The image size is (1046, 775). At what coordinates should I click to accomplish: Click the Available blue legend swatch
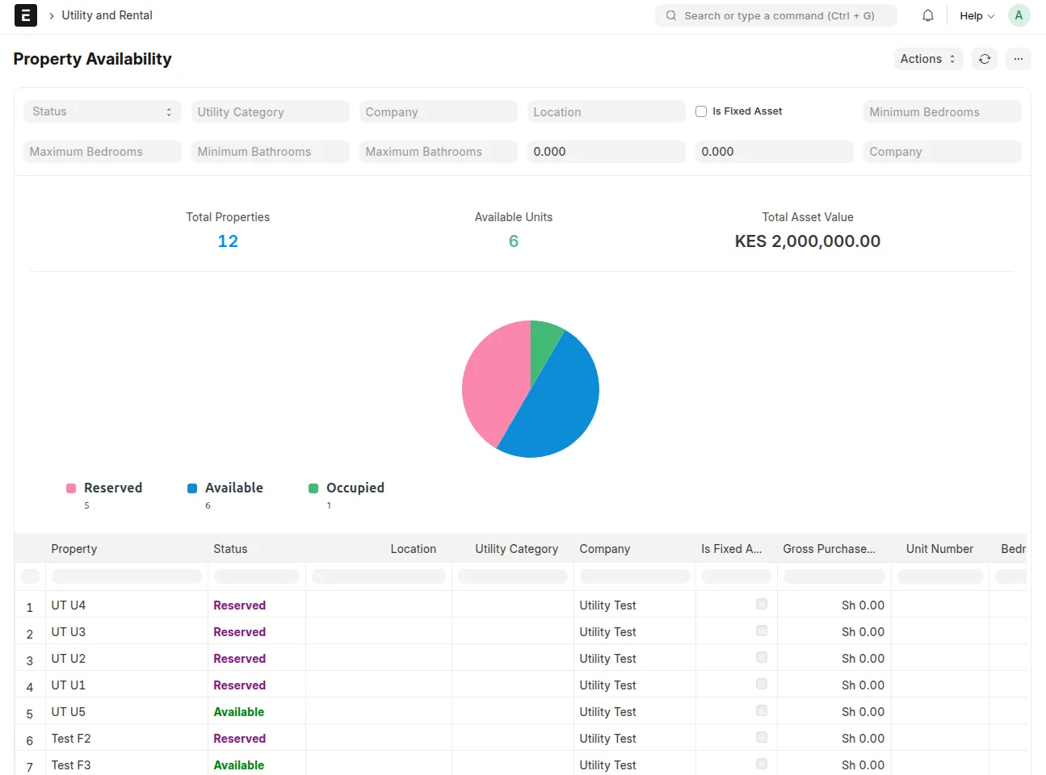point(192,488)
